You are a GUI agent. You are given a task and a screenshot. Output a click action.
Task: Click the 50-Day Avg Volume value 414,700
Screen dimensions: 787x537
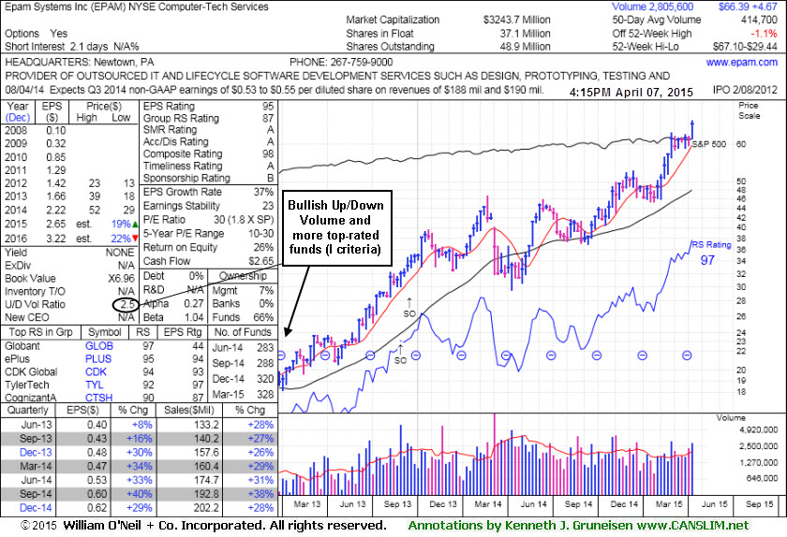(760, 20)
